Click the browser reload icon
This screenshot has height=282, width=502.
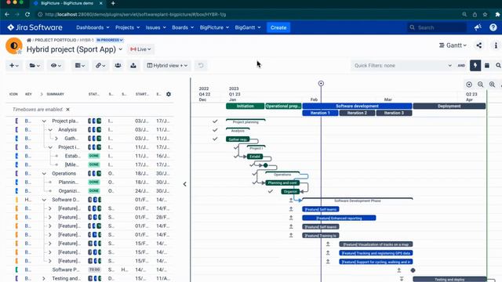point(27,14)
